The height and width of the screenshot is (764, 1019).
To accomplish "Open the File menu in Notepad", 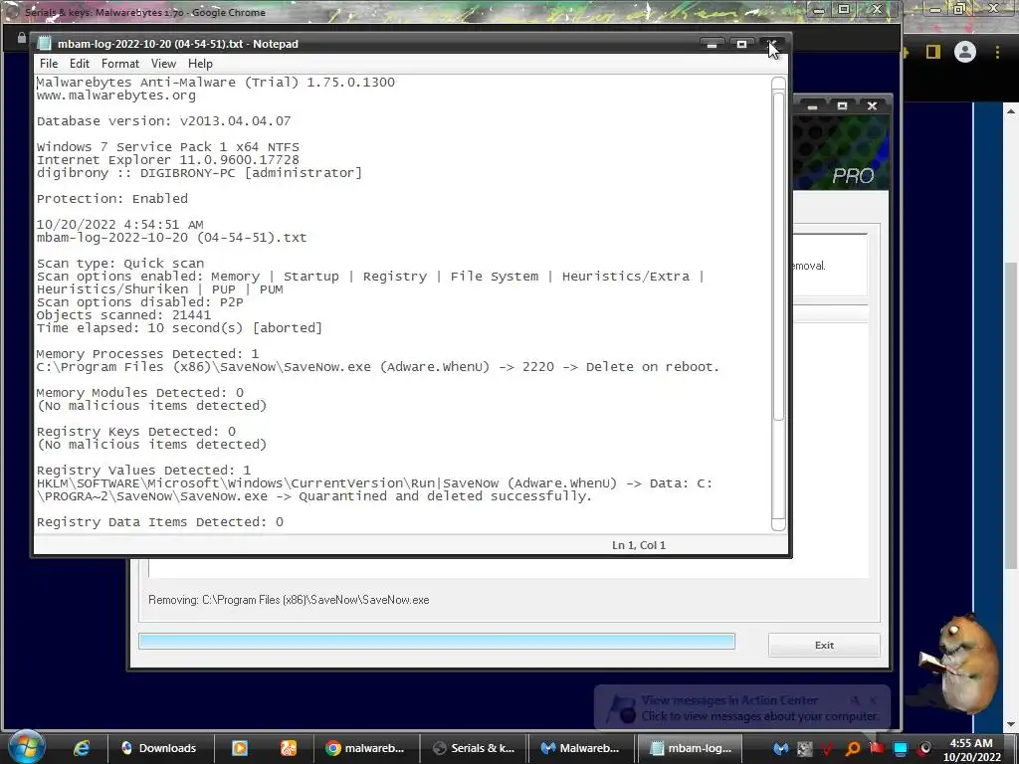I will pyautogui.click(x=49, y=63).
